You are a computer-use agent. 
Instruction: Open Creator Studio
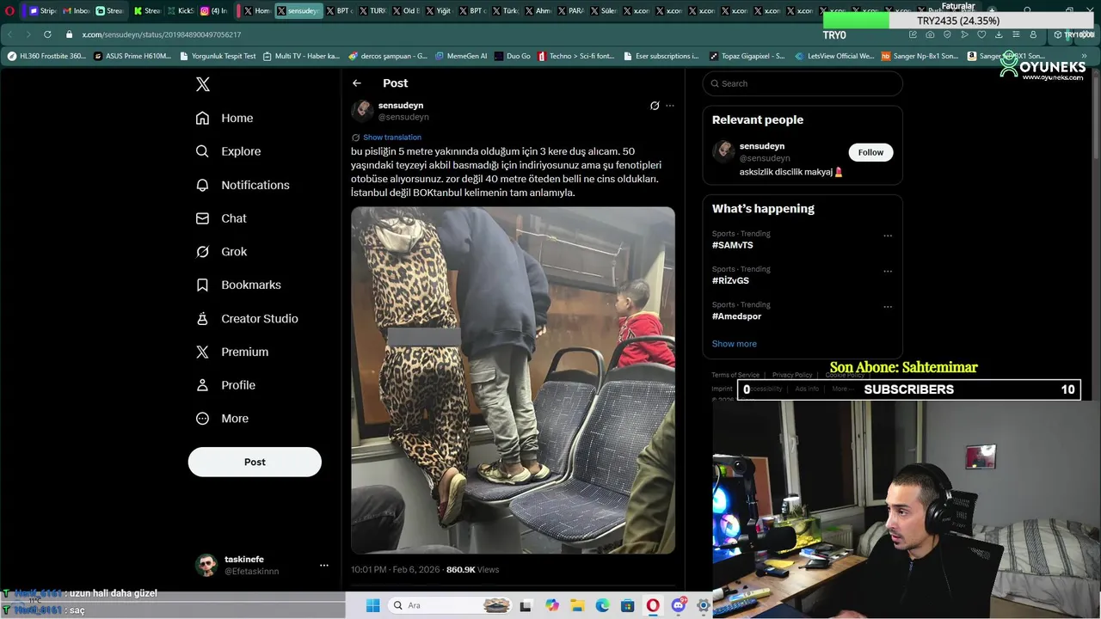[x=247, y=318]
